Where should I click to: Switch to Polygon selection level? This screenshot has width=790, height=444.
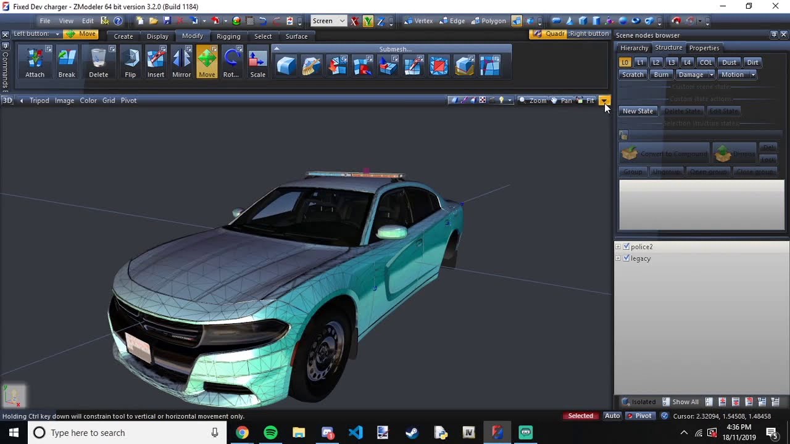[489, 21]
